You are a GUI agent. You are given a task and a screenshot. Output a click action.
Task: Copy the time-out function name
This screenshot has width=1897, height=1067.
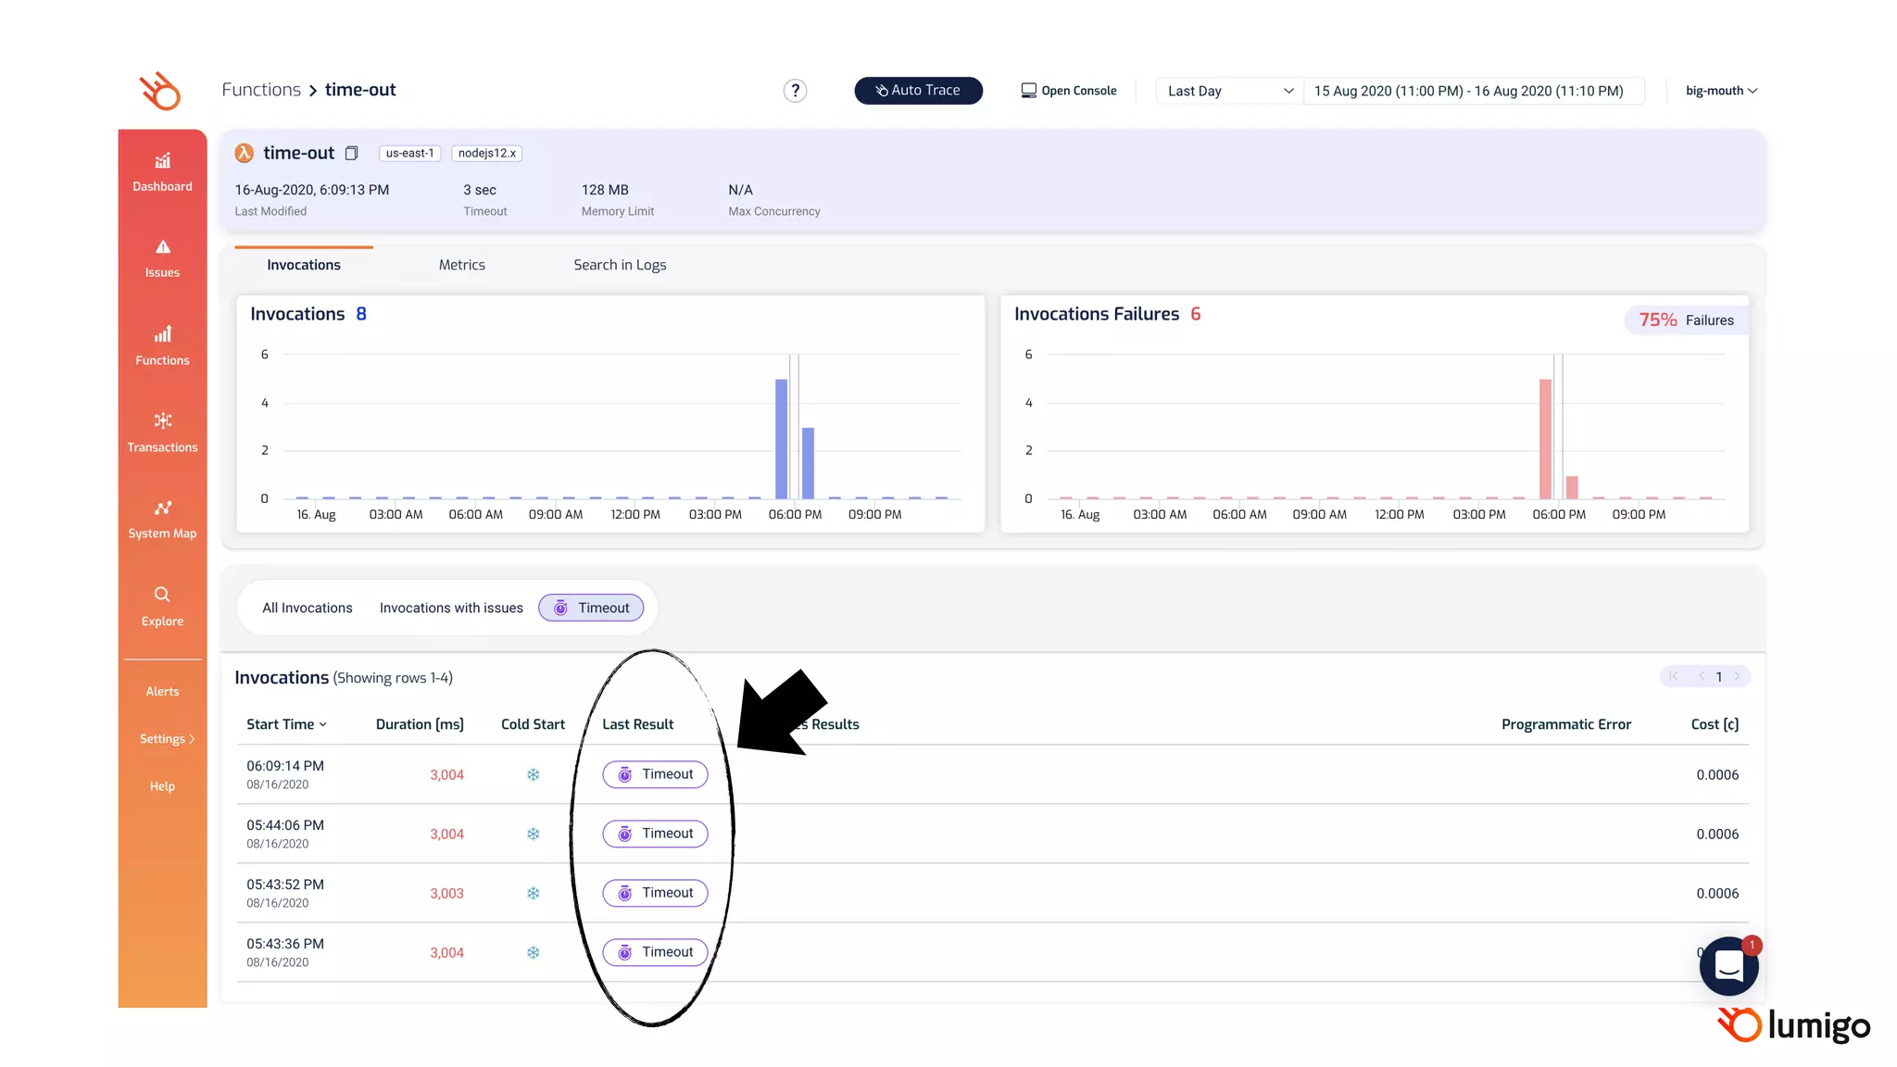352,154
